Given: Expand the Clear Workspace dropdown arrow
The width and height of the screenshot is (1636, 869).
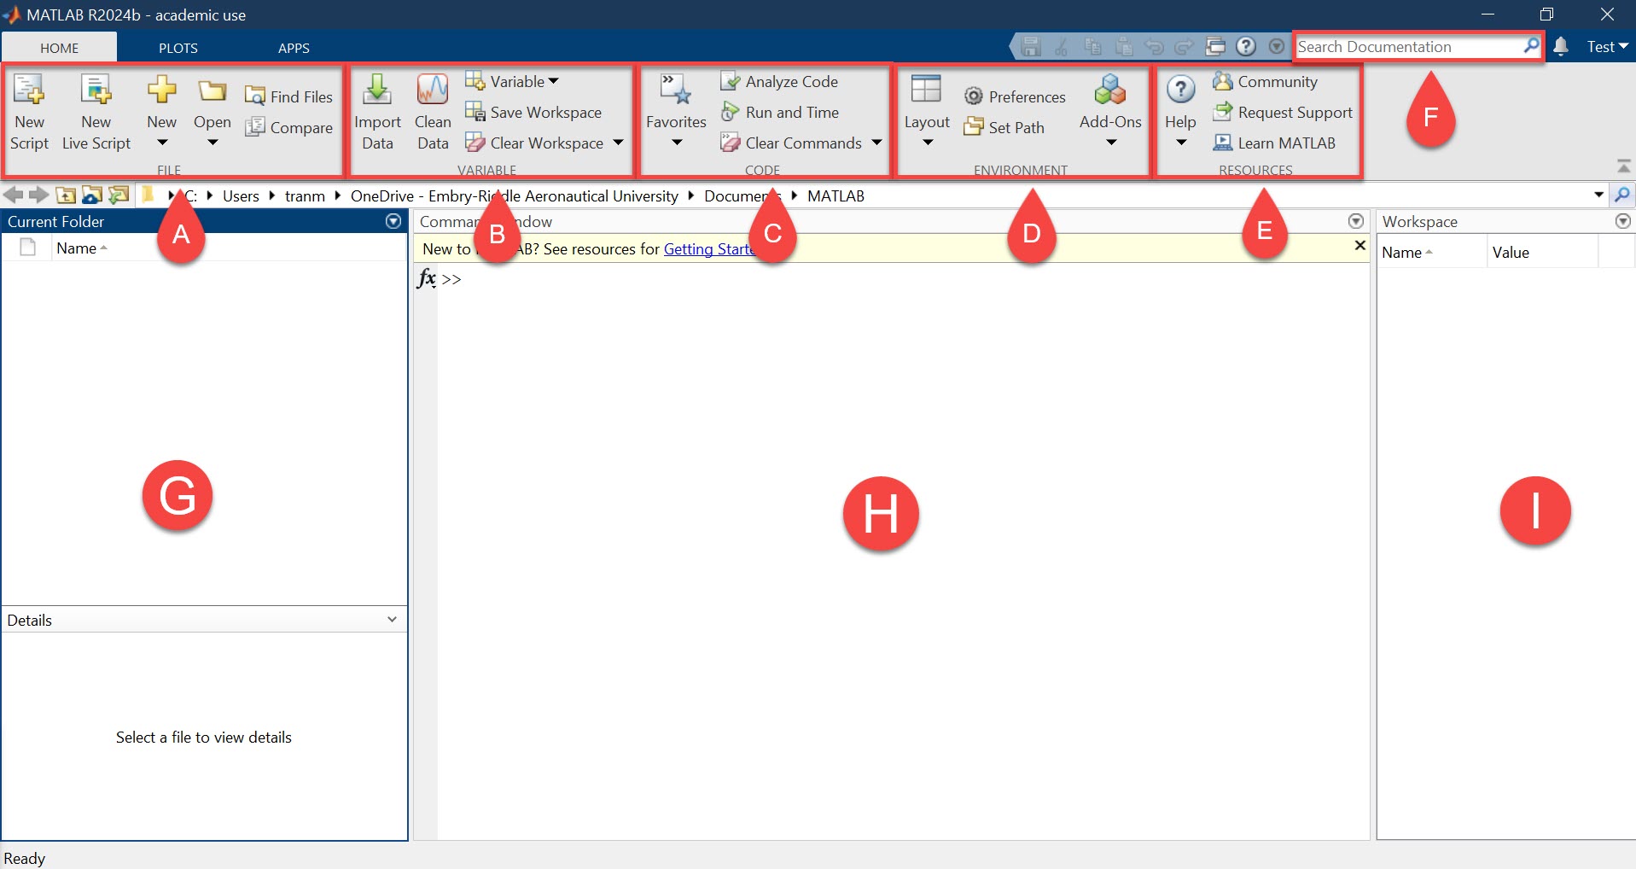Looking at the screenshot, I should click(x=618, y=143).
